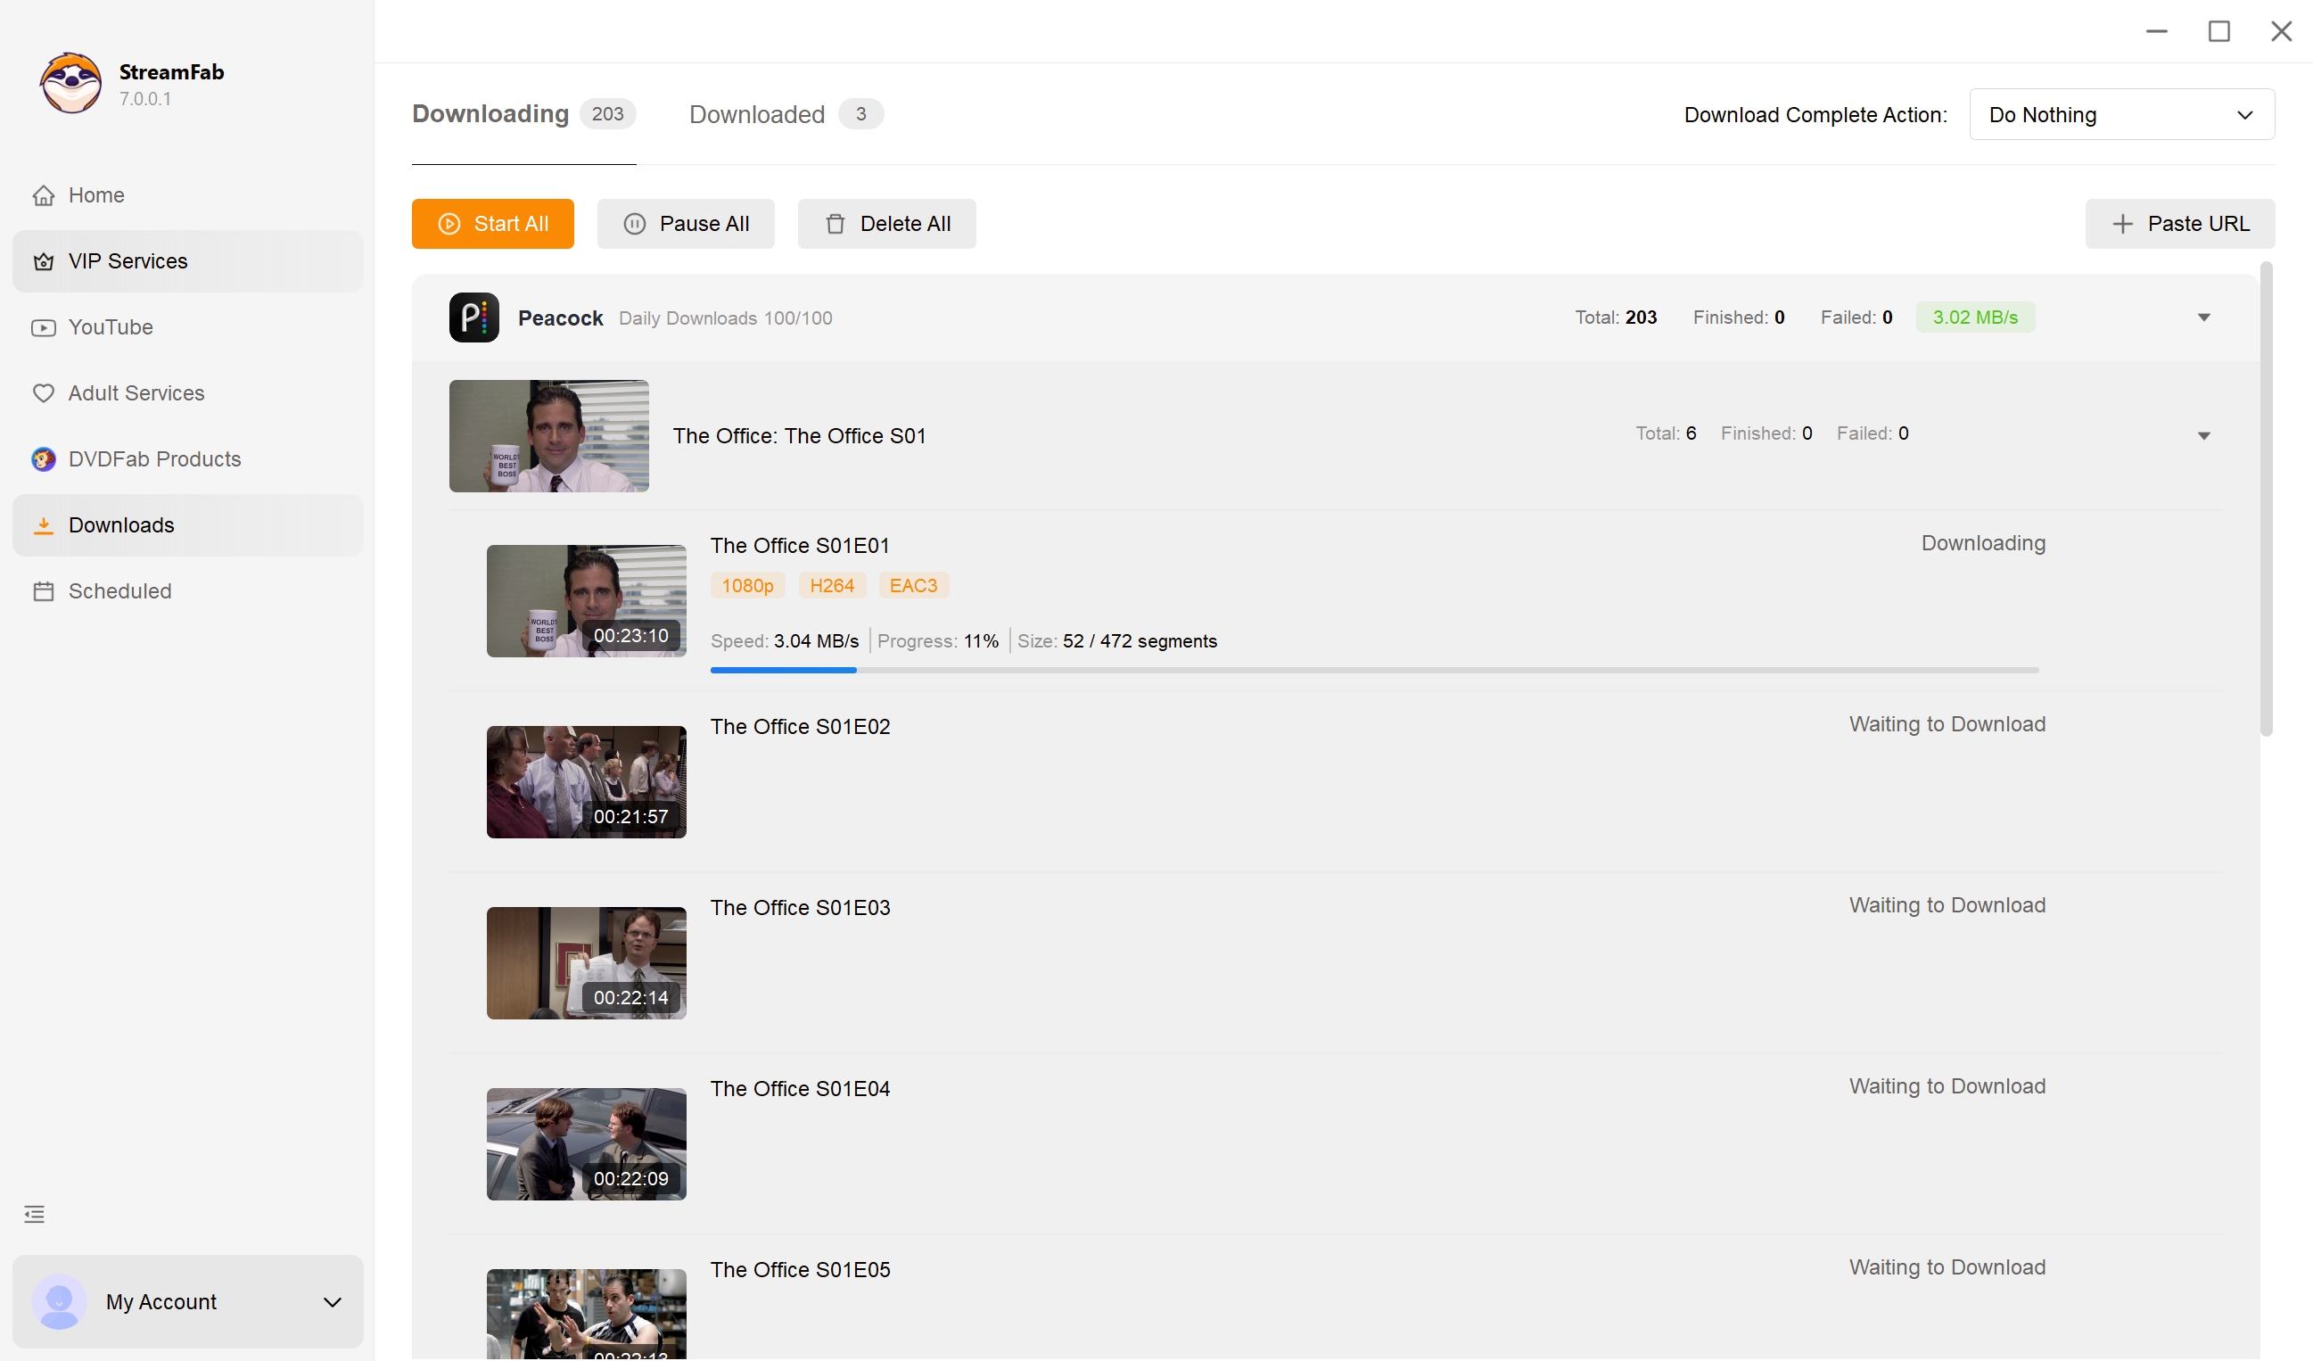Click the Scheduled calendar icon
Screen dimensions: 2313x1361
(x=43, y=591)
